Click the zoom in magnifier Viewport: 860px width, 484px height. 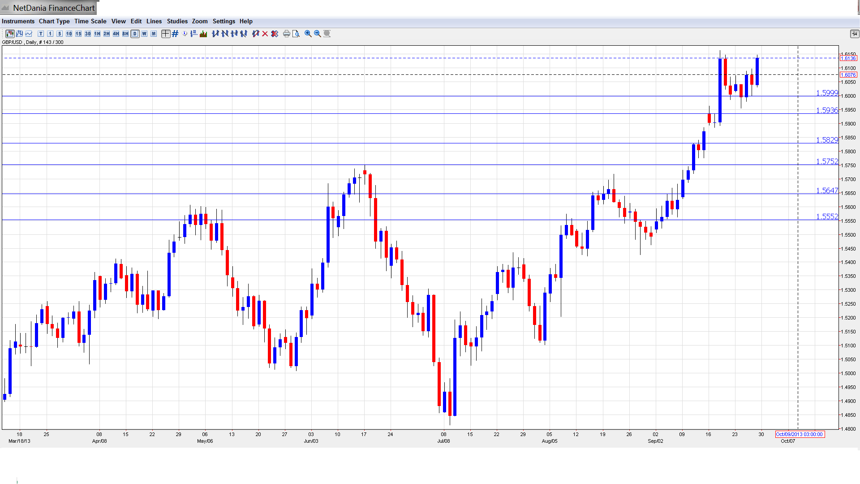[308, 34]
